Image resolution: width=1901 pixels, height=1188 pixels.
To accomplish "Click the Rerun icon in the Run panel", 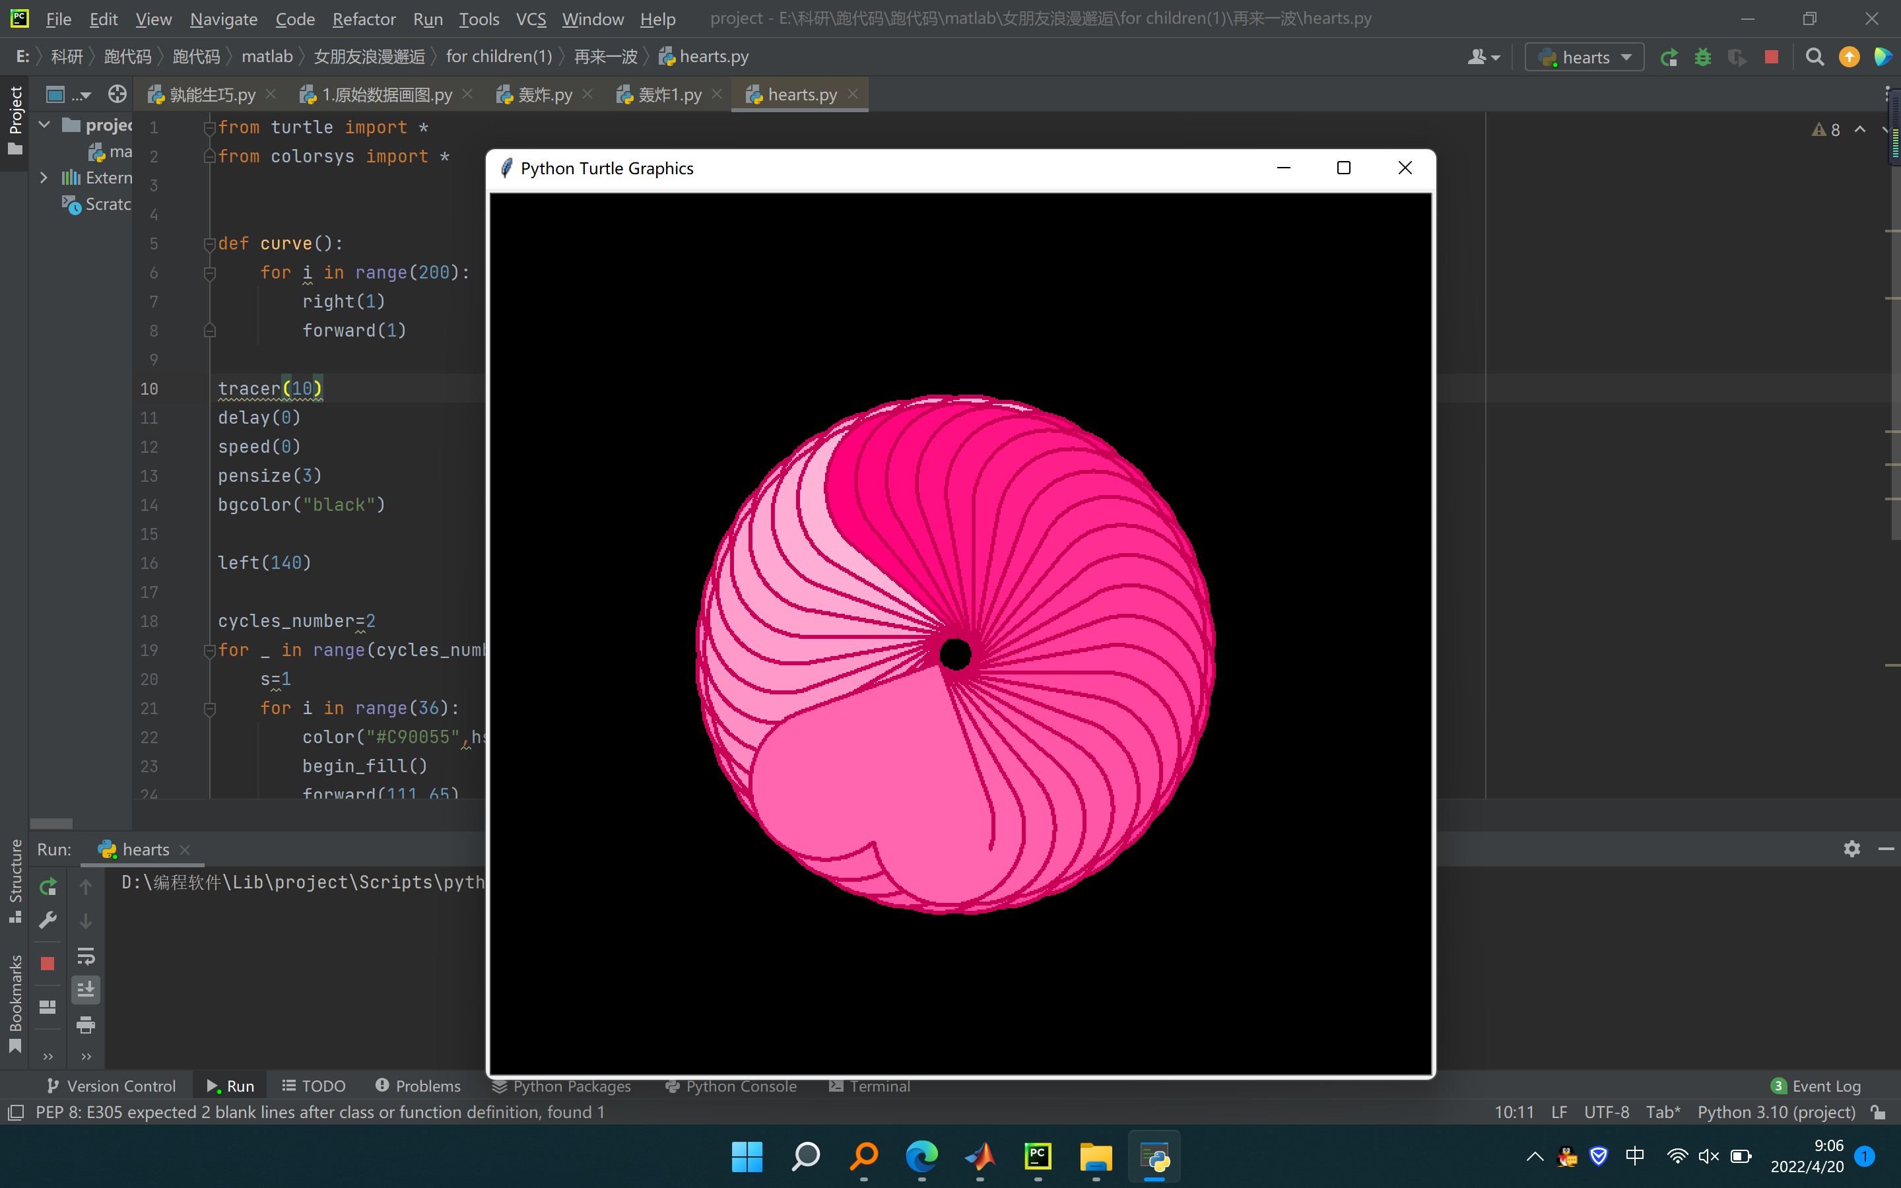I will point(48,887).
